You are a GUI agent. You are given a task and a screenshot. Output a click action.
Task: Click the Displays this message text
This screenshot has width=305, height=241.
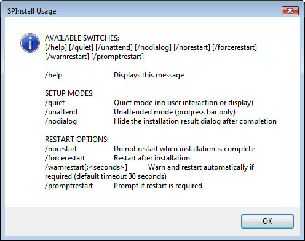coord(149,75)
